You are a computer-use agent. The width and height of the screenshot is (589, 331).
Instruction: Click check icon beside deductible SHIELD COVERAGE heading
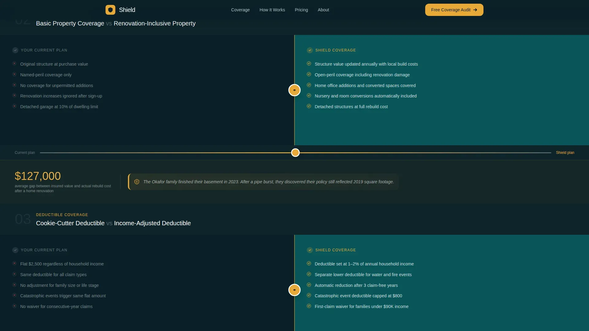(x=310, y=250)
